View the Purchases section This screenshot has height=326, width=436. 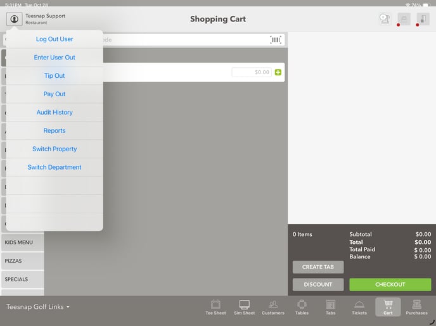(416, 307)
